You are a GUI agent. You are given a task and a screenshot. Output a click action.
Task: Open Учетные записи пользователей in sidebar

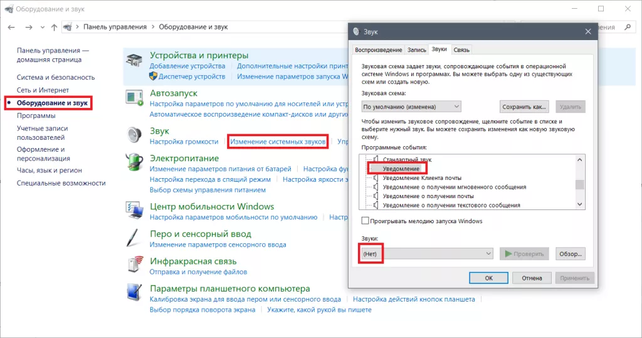(42, 133)
